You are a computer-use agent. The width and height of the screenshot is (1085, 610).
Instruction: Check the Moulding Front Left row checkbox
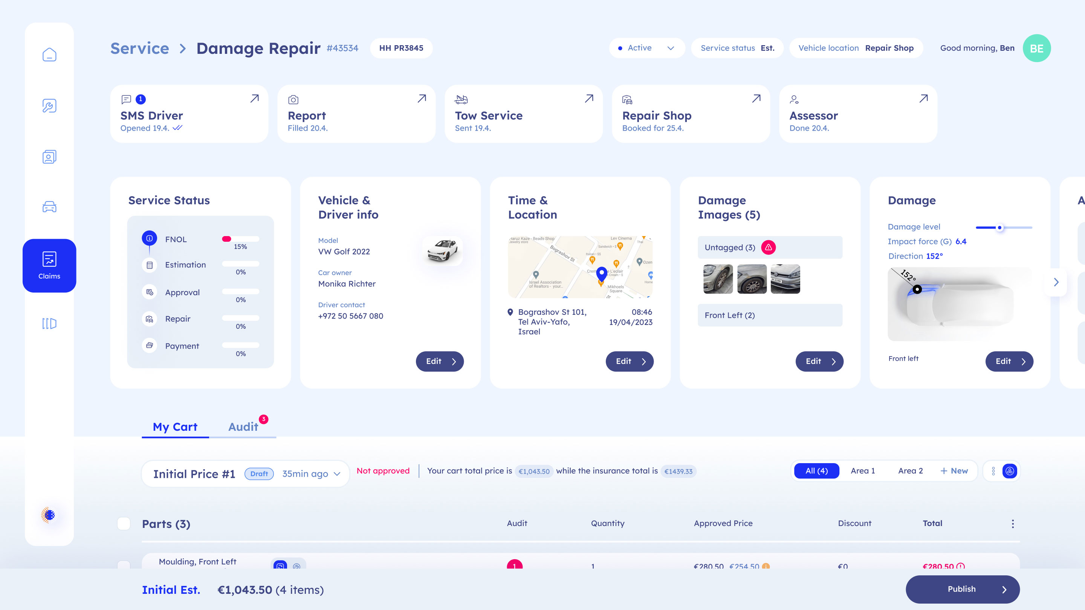(124, 565)
